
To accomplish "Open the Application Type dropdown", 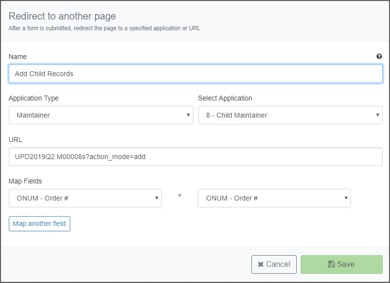I will 101,115.
